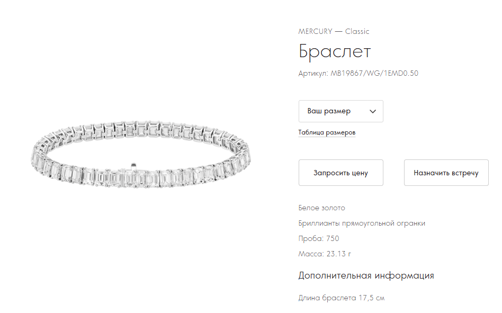The width and height of the screenshot is (502, 313).
Task: Click the Артикул label
Action: (313, 73)
